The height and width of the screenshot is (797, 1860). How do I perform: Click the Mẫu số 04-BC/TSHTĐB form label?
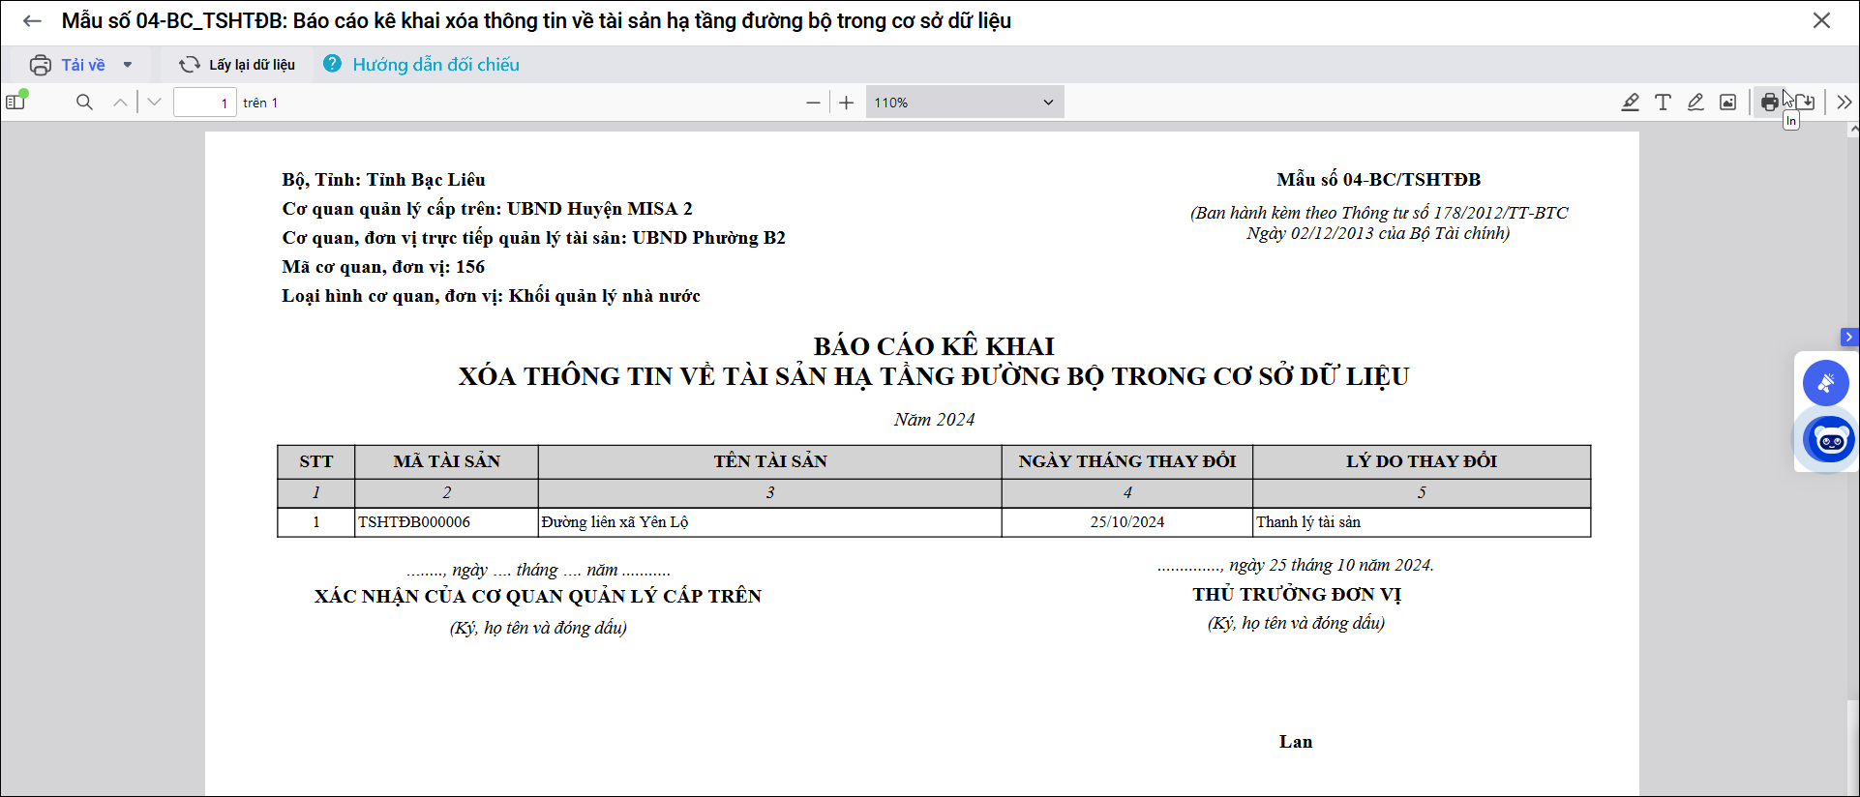point(1378,180)
